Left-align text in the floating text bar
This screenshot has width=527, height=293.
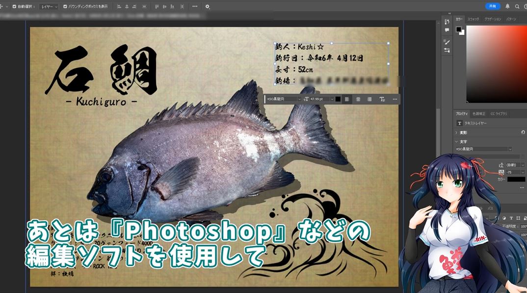(347, 99)
